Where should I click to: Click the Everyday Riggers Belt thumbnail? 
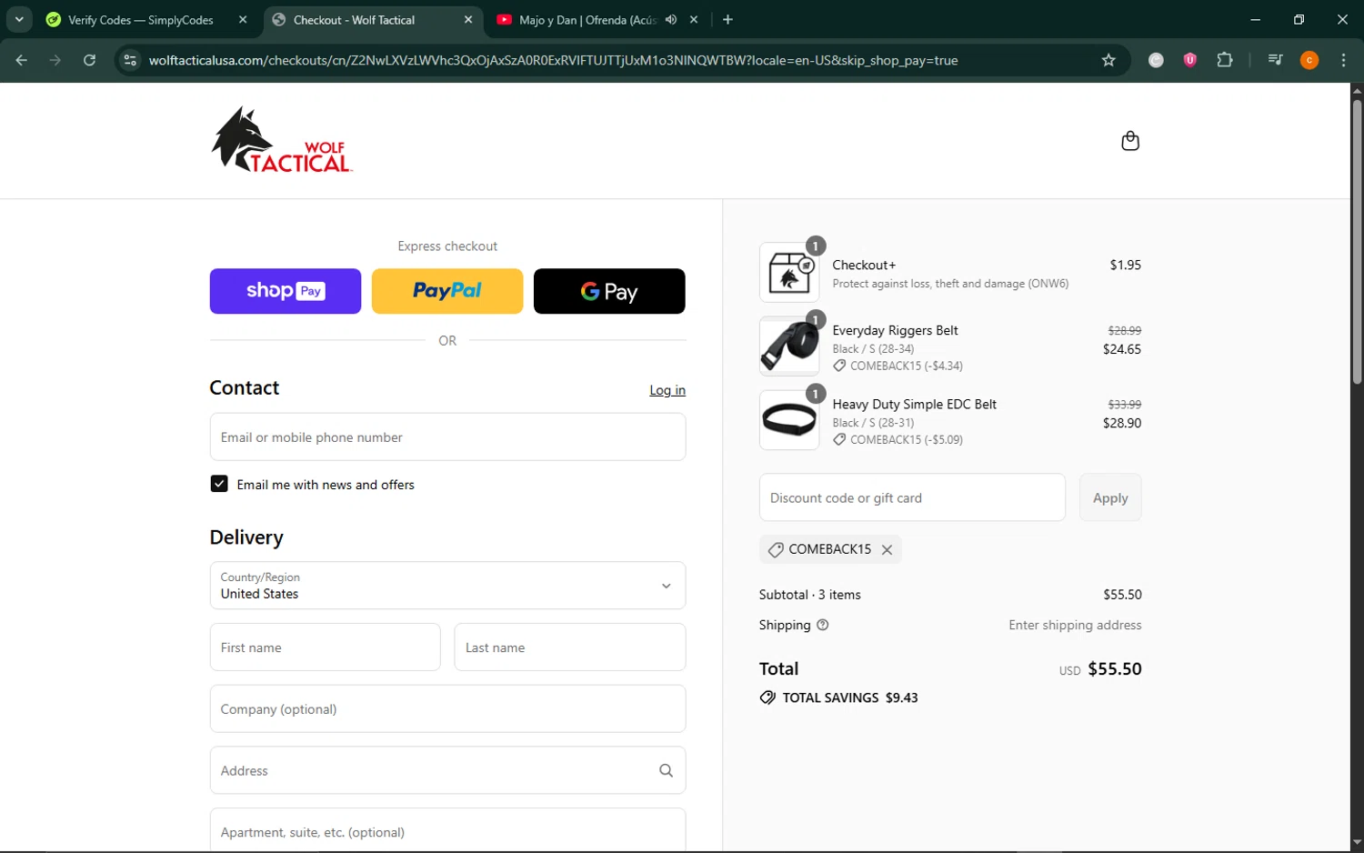[789, 346]
